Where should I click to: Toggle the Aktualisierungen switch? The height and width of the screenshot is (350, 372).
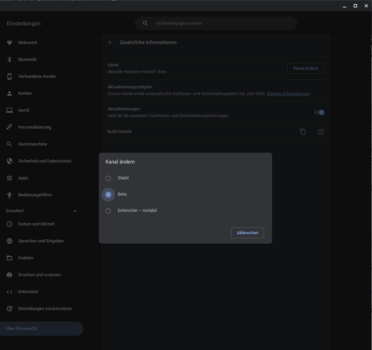coord(319,112)
